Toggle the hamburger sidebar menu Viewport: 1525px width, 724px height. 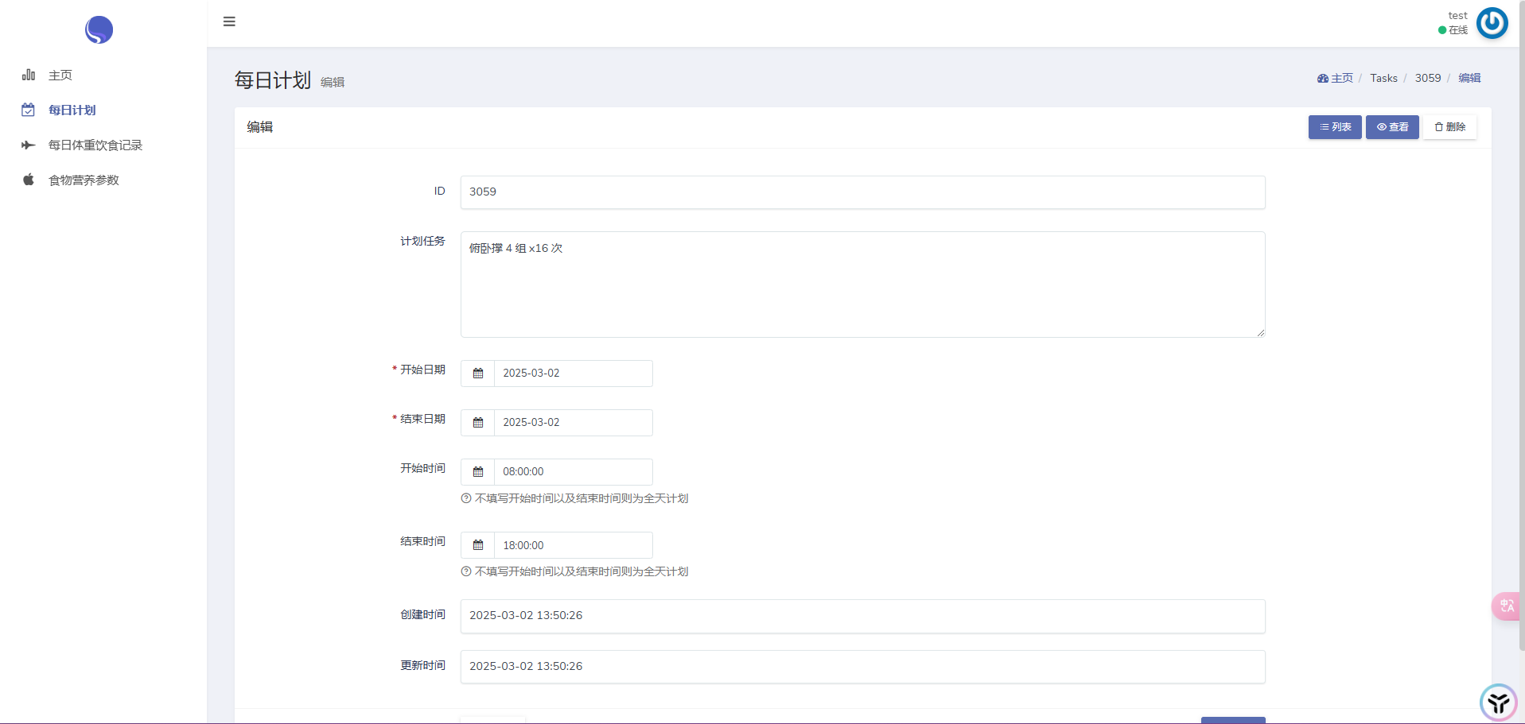pos(229,21)
